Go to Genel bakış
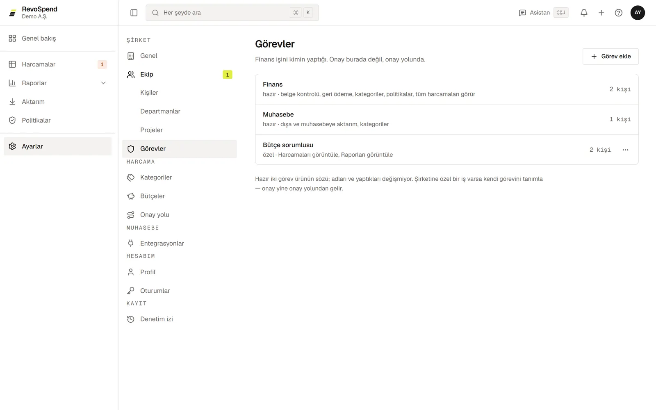Screen dimensions: 656x410 coord(57,38)
